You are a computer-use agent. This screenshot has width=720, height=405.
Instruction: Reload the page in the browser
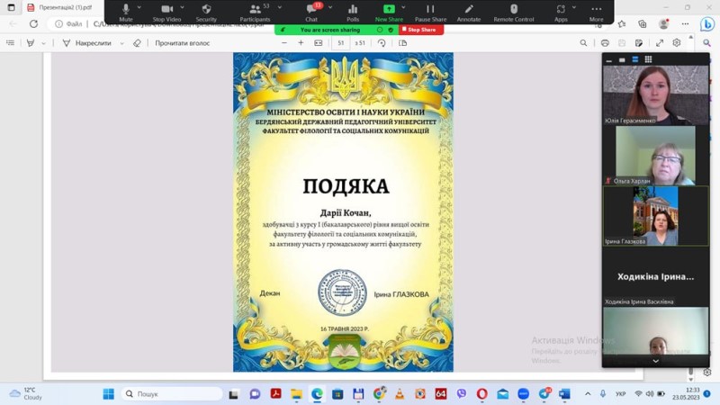[33, 24]
